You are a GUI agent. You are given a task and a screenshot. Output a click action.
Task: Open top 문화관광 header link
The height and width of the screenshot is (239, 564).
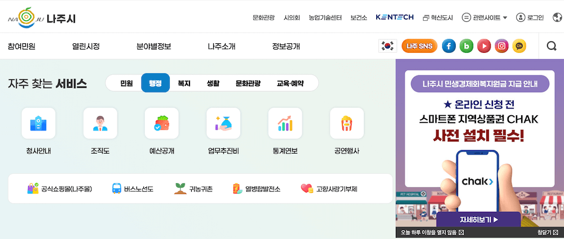click(263, 17)
